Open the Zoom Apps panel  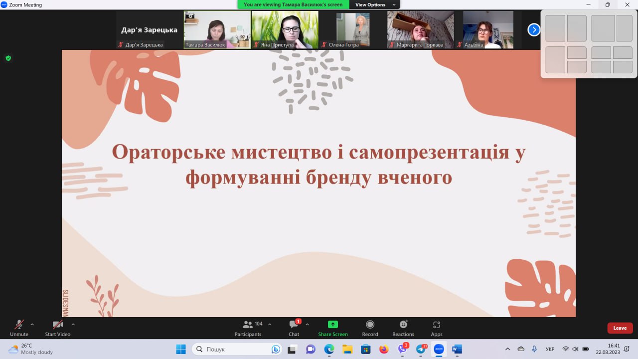(x=437, y=328)
